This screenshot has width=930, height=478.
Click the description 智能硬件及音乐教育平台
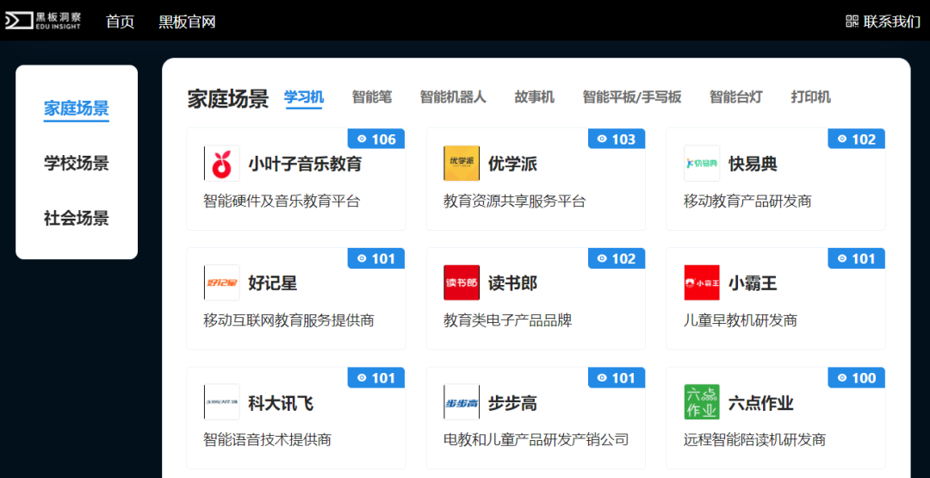[x=282, y=202]
